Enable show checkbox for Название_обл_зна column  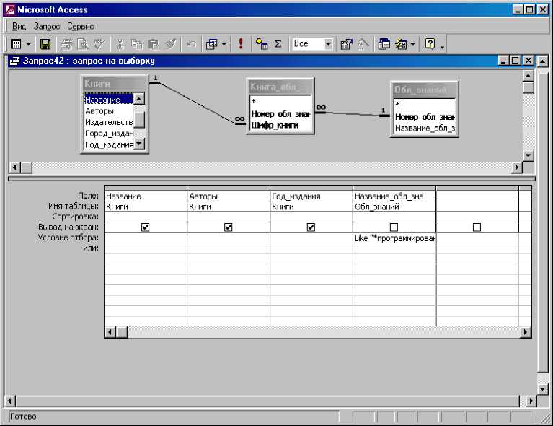pos(394,227)
